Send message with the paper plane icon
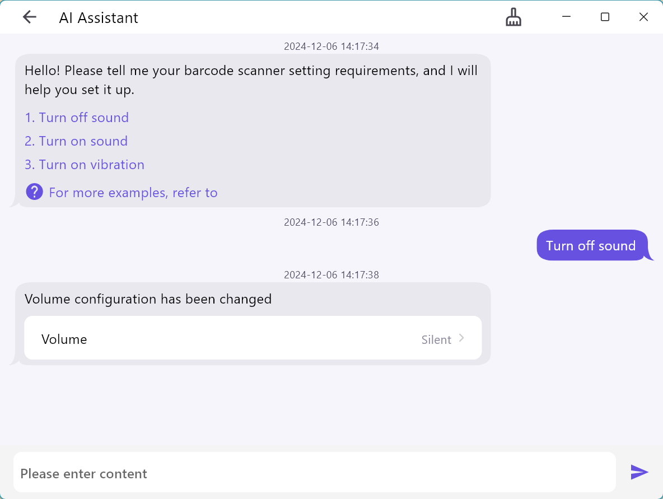This screenshot has width=663, height=499. [639, 472]
